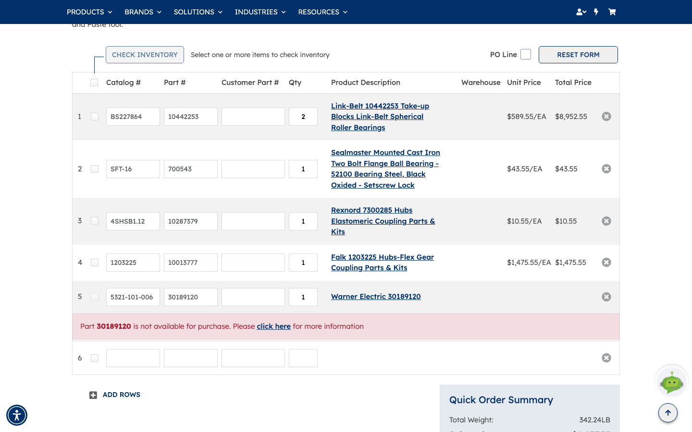Open the Link-Belt 10442253 product link
The width and height of the screenshot is (692, 432).
380,117
